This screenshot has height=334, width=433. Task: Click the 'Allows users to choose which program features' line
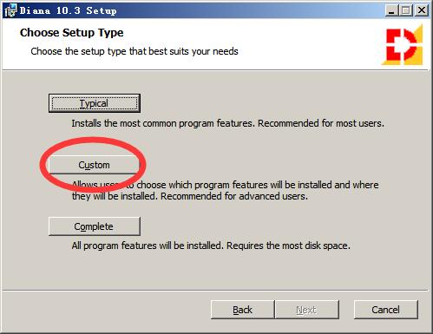point(225,185)
